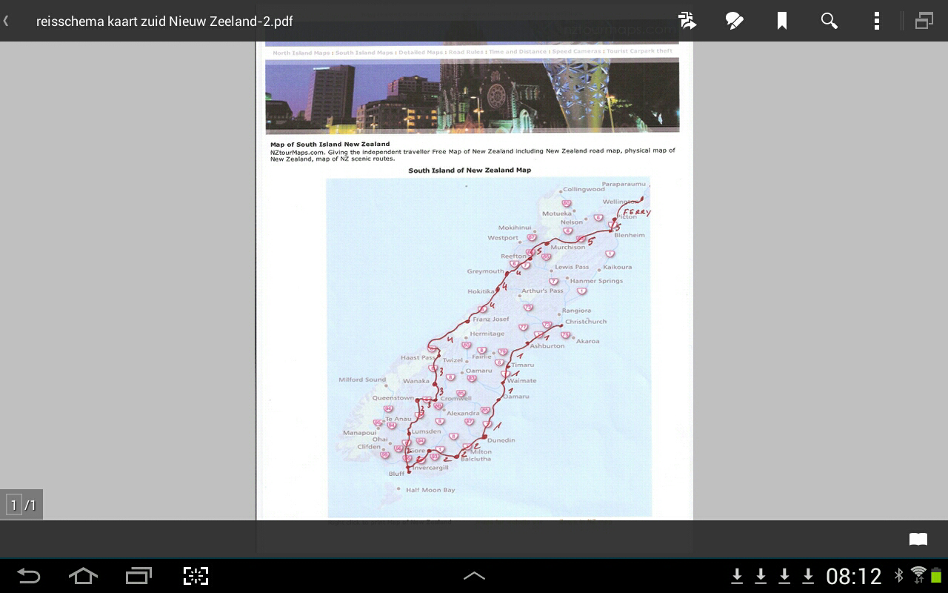
Task: Tap the Wi-Fi signal status icon
Action: click(x=918, y=574)
